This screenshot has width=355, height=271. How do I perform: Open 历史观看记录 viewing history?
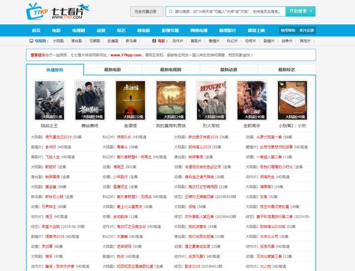click(x=146, y=12)
